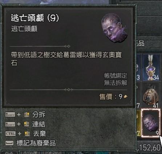
Task: Click the item title 逃亡頭顱 (9)
Action: coord(35,18)
